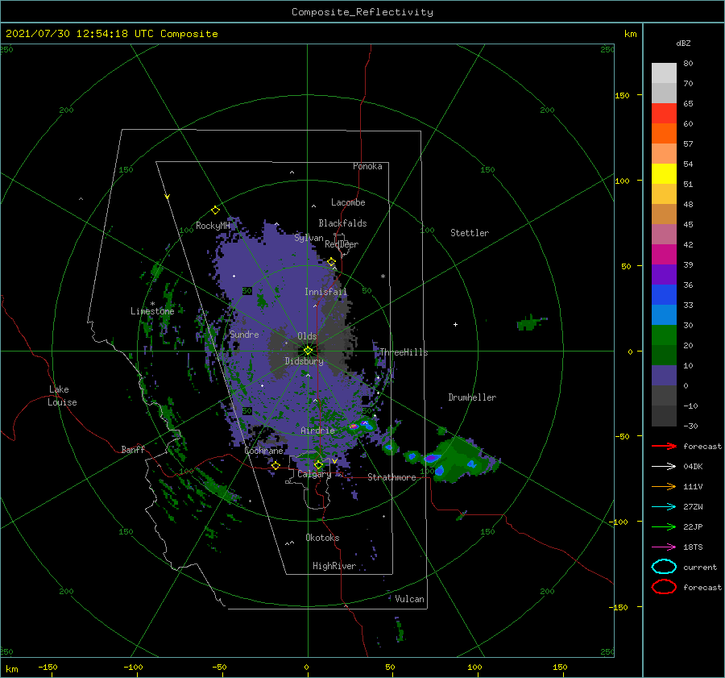Click the RockyMH label
The width and height of the screenshot is (725, 678).
(x=213, y=226)
